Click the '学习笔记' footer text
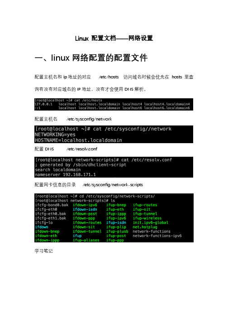The width and height of the screenshot is (228, 323). click(x=43, y=251)
